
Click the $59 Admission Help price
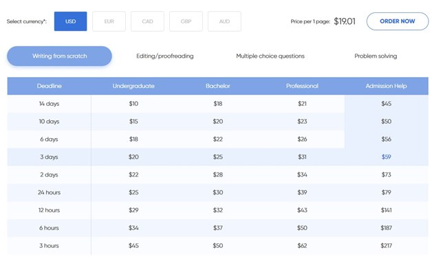(387, 157)
